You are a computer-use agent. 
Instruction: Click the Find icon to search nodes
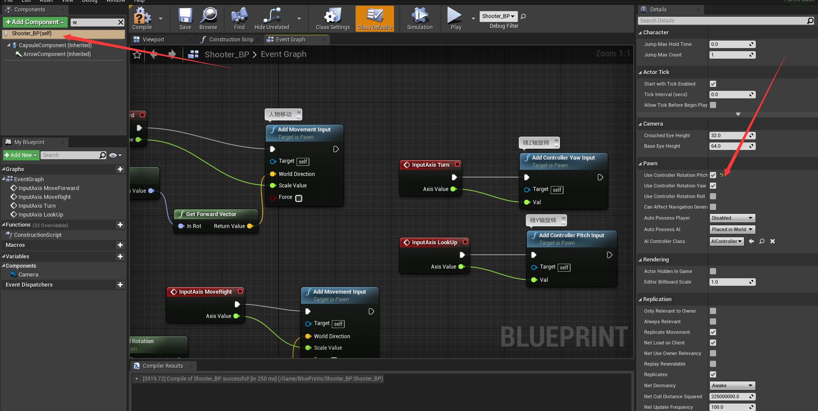coord(239,18)
